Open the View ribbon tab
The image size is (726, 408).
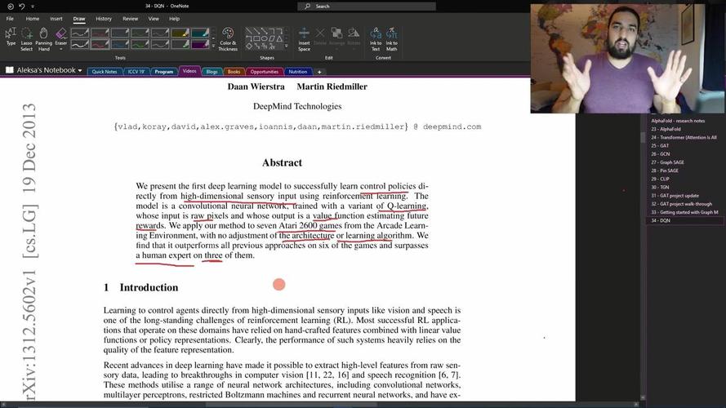[154, 19]
